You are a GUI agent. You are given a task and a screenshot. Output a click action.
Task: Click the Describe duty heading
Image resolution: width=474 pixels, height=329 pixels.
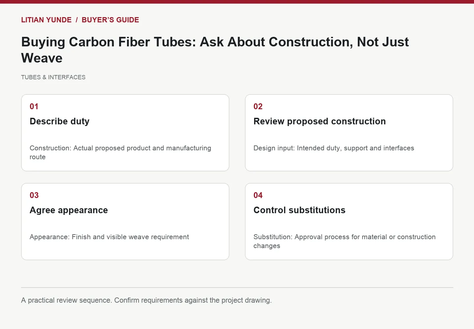60,121
